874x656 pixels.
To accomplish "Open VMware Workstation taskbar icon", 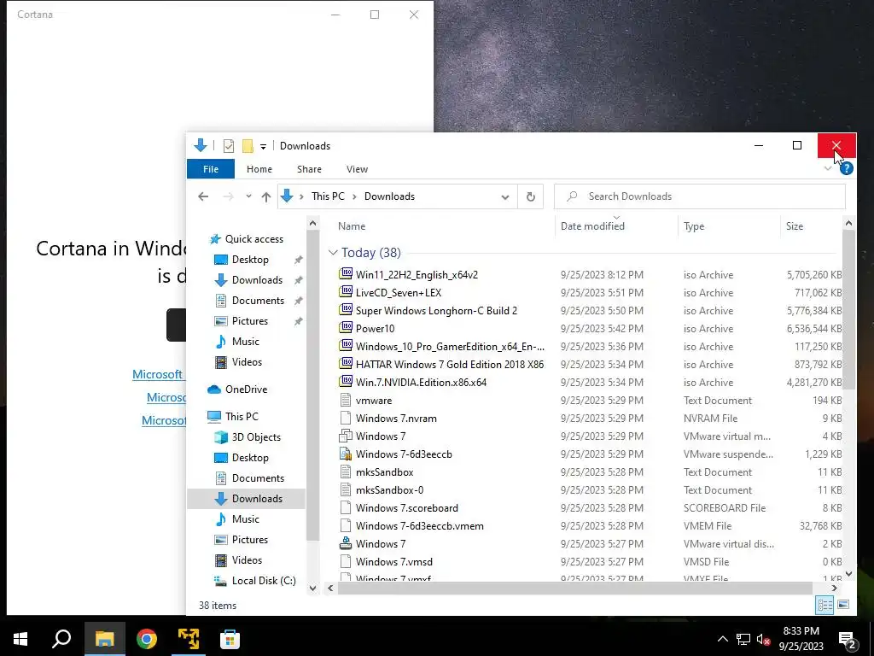I will 189,639.
